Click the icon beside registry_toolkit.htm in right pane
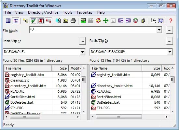 pos(93,75)
